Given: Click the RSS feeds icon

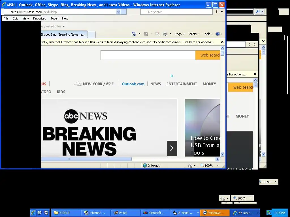Looking at the screenshot, I should point(146,34).
